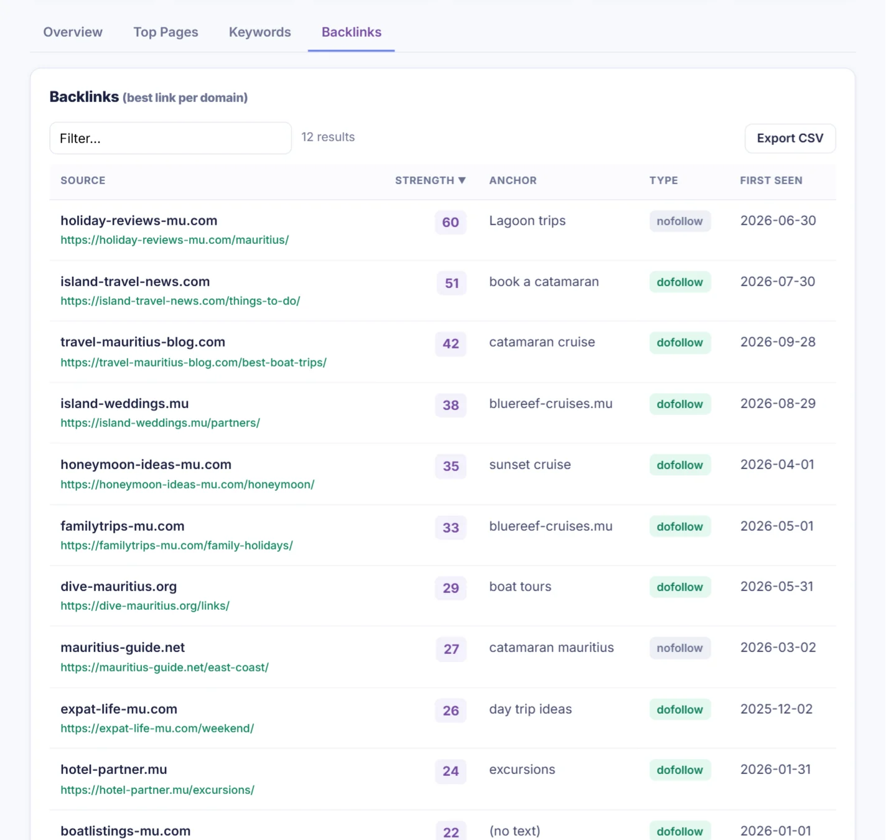This screenshot has height=840, width=886.
Task: Sort by the First Seen column header
Action: click(x=771, y=180)
